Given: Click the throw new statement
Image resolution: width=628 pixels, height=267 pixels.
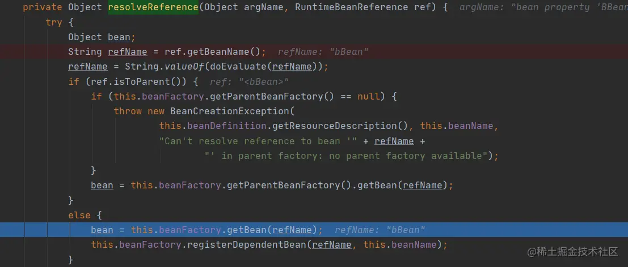Looking at the screenshot, I should (139, 111).
